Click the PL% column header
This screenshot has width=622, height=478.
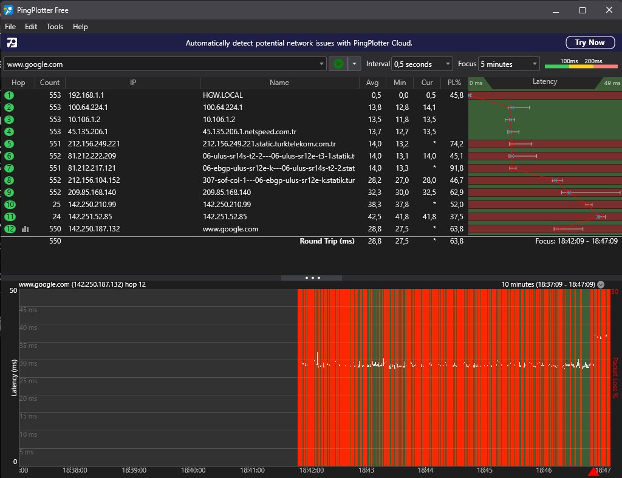pos(454,83)
